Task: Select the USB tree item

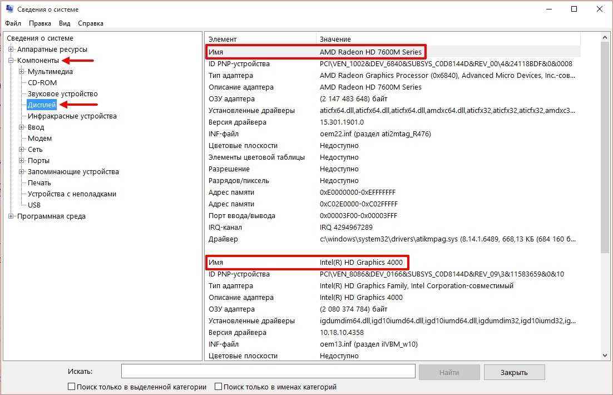Action: point(34,205)
